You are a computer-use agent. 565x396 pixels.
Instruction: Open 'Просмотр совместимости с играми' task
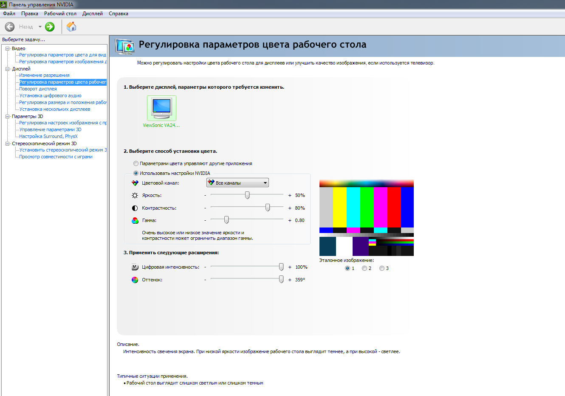pos(56,157)
